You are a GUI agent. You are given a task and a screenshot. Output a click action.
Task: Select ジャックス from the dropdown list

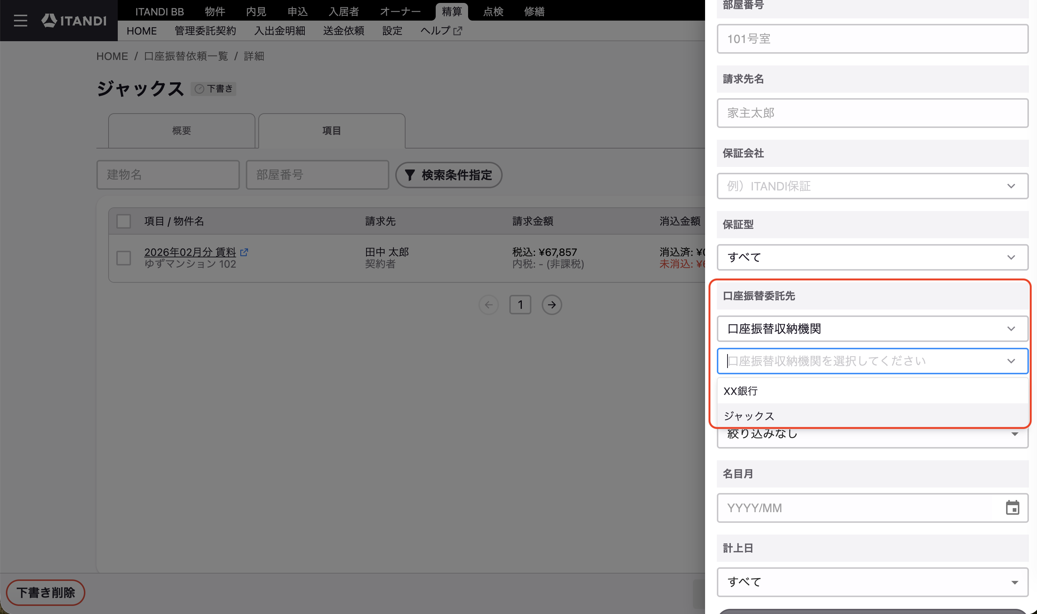873,416
